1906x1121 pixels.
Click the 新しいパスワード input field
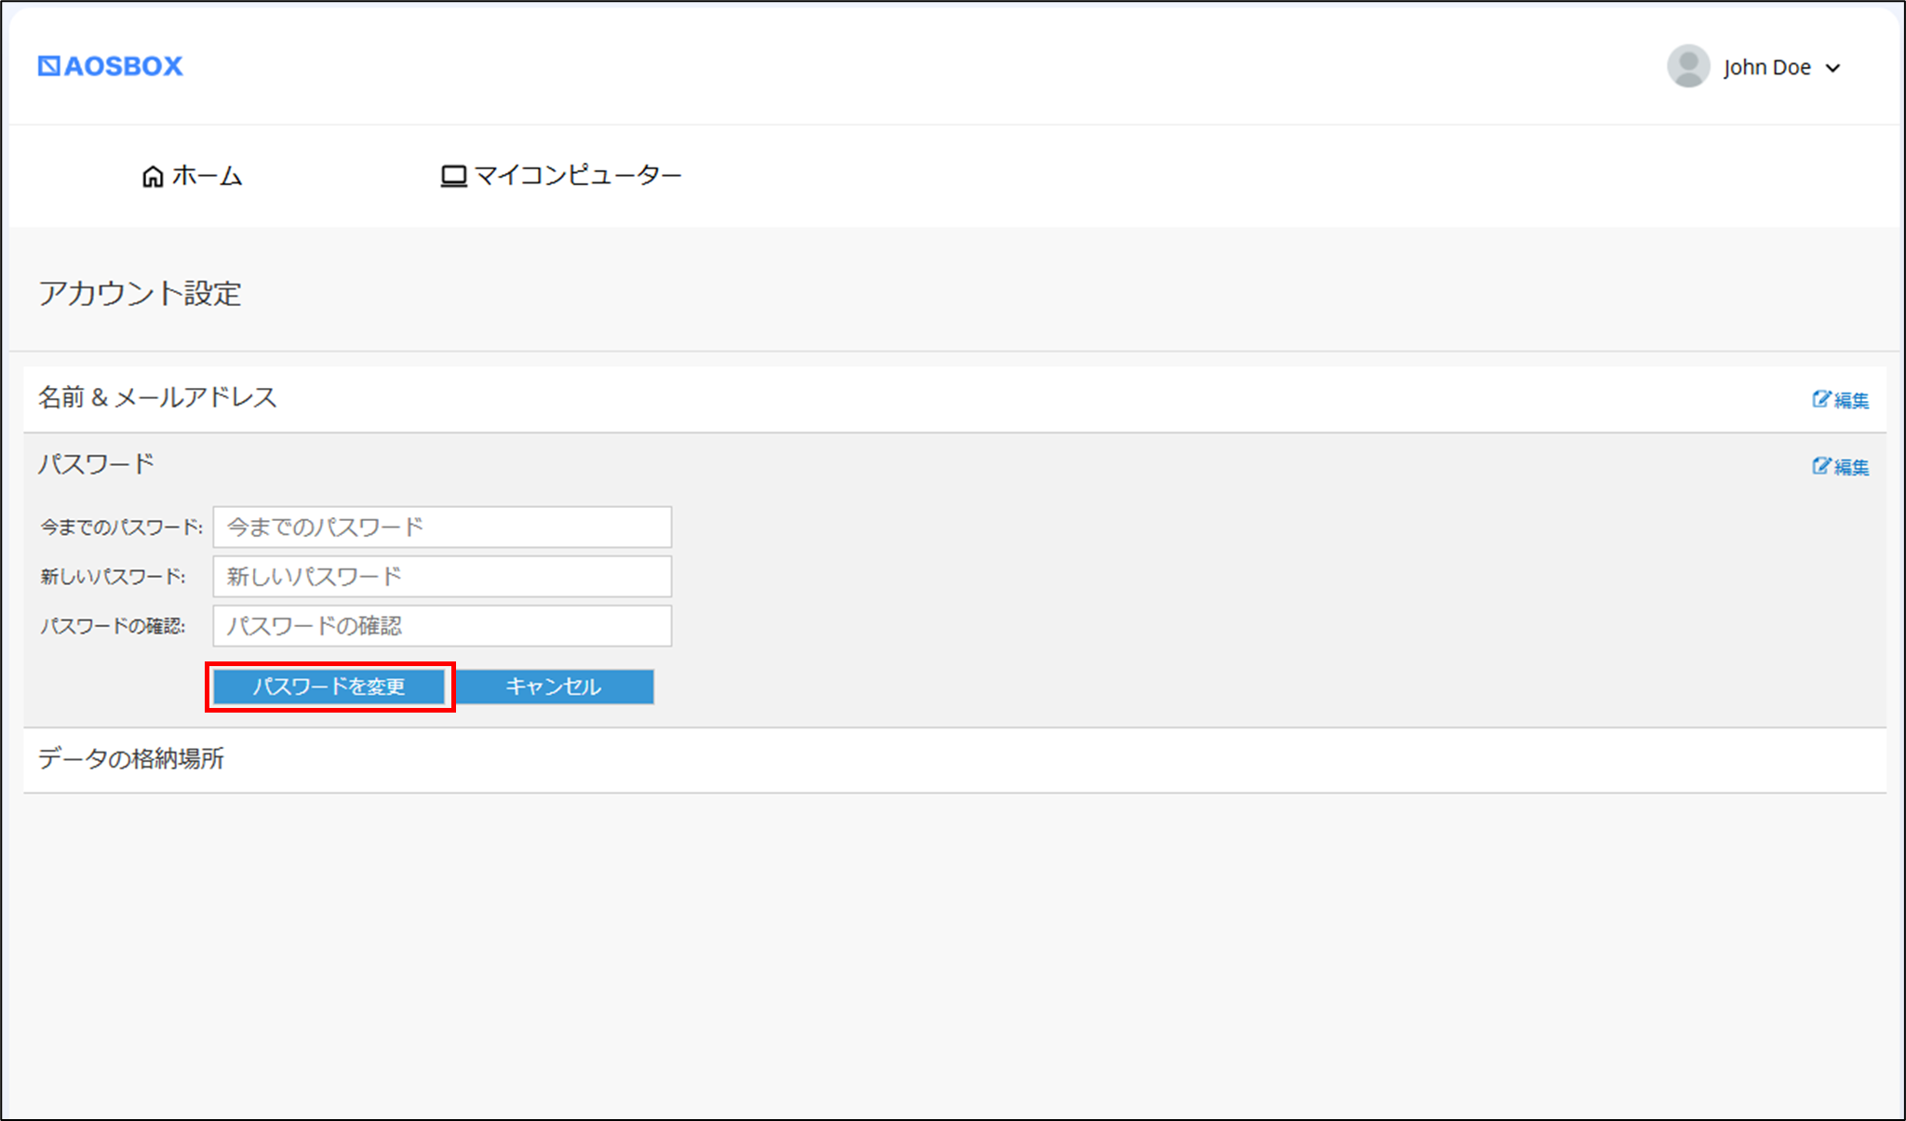coord(442,576)
